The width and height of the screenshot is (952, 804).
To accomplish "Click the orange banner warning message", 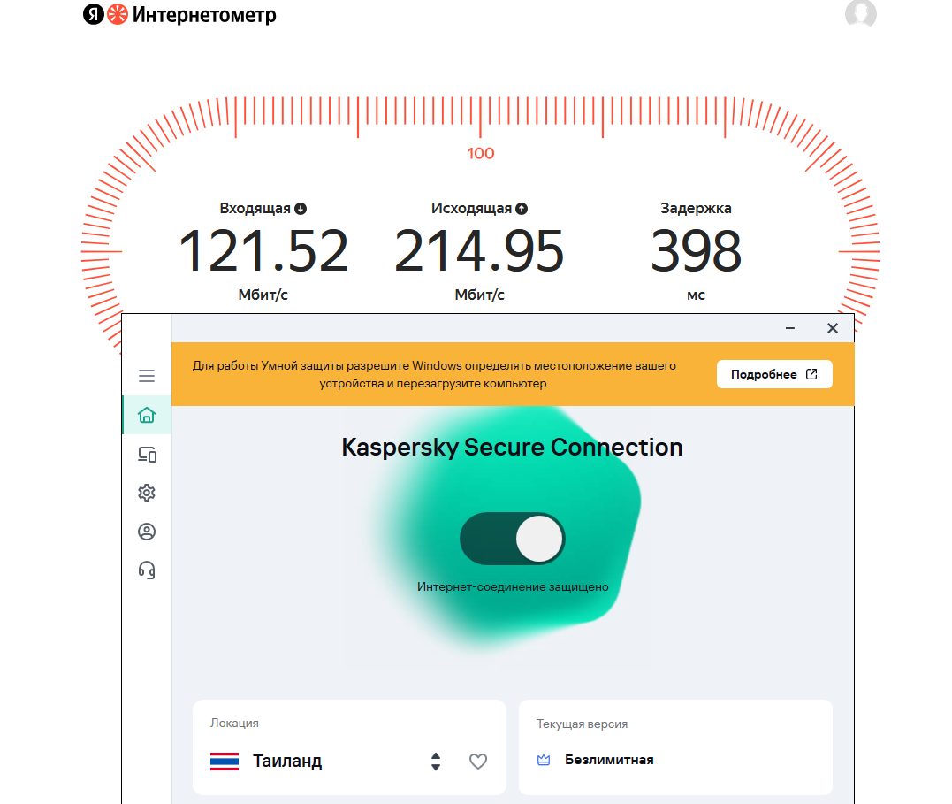I will [x=434, y=374].
